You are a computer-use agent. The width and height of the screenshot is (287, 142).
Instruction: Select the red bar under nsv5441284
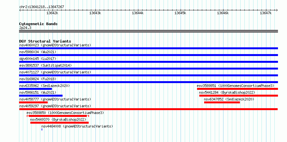[x=239, y=96]
